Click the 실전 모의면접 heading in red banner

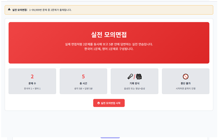(109, 35)
